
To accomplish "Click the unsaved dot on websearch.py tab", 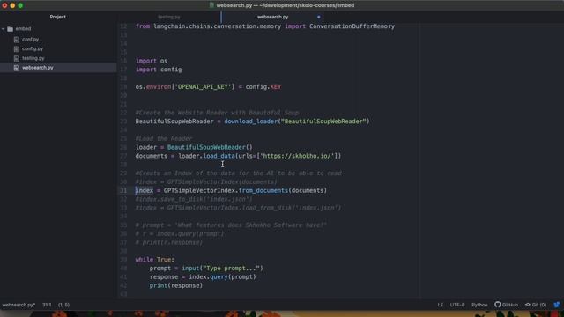I will pos(319,17).
